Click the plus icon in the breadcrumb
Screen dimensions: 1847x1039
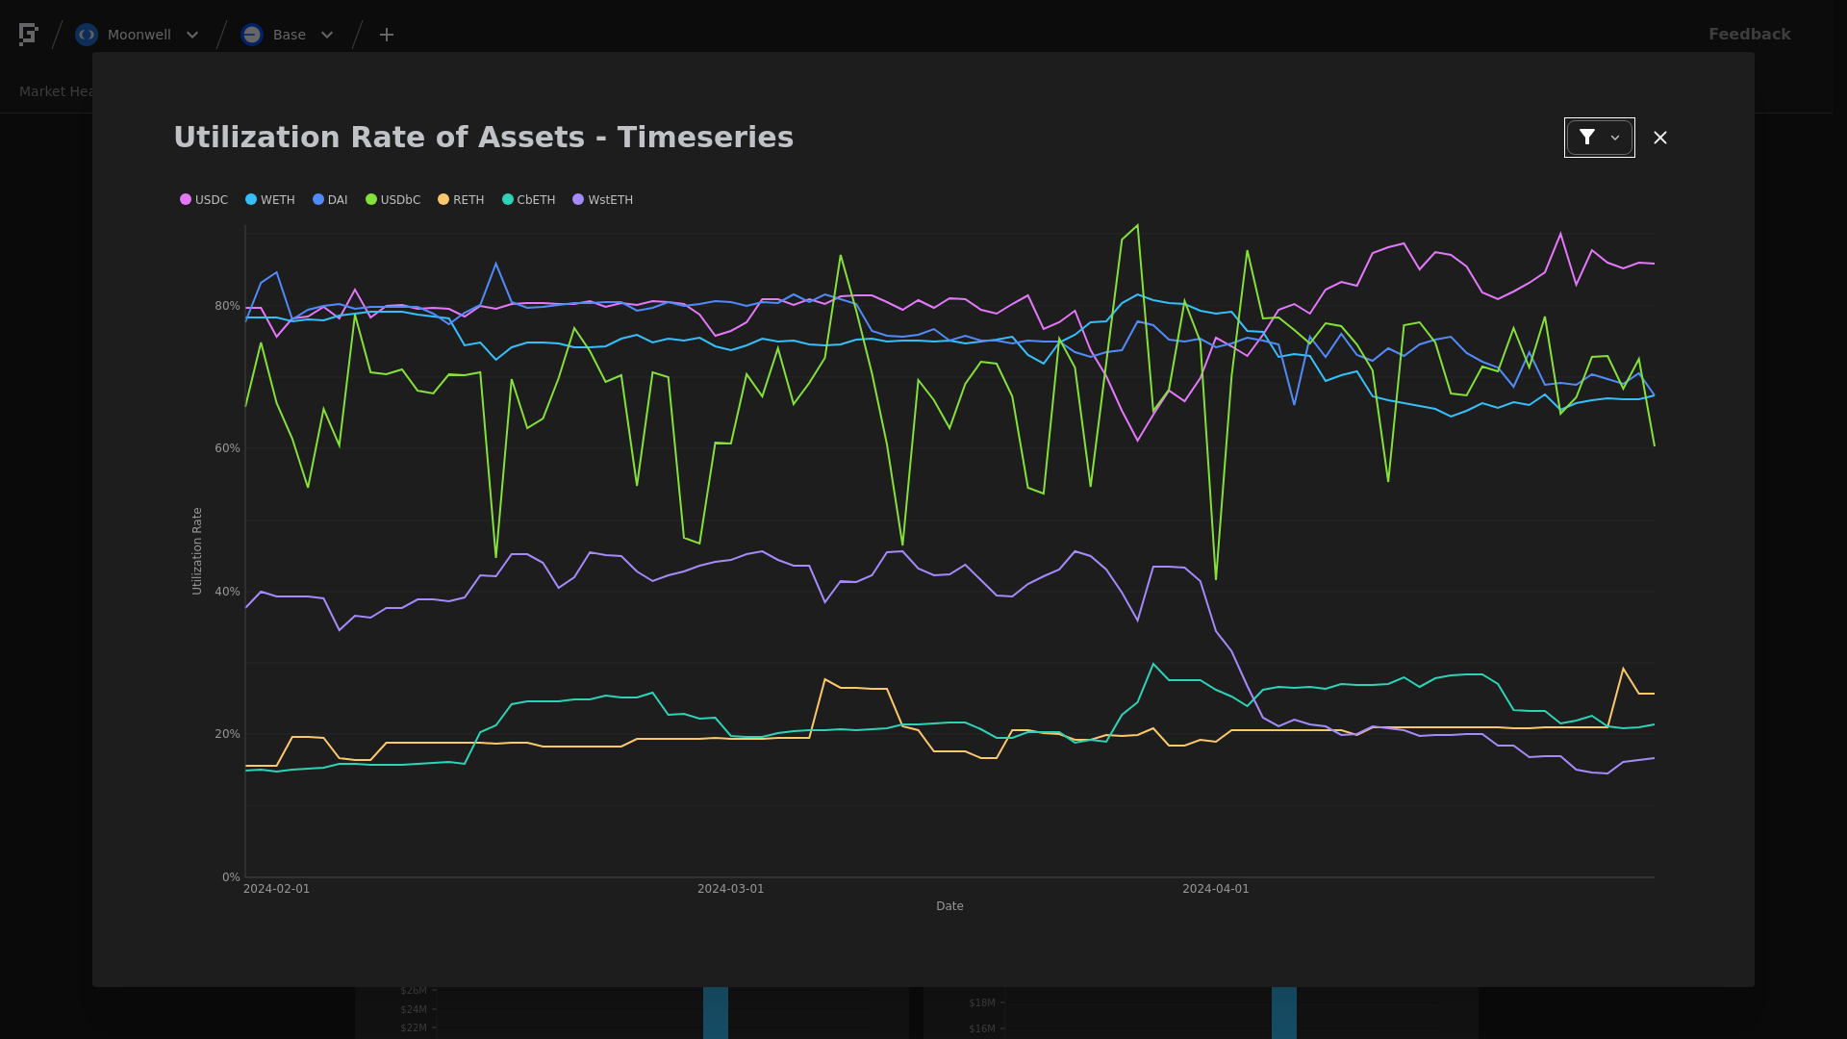pyautogui.click(x=387, y=35)
